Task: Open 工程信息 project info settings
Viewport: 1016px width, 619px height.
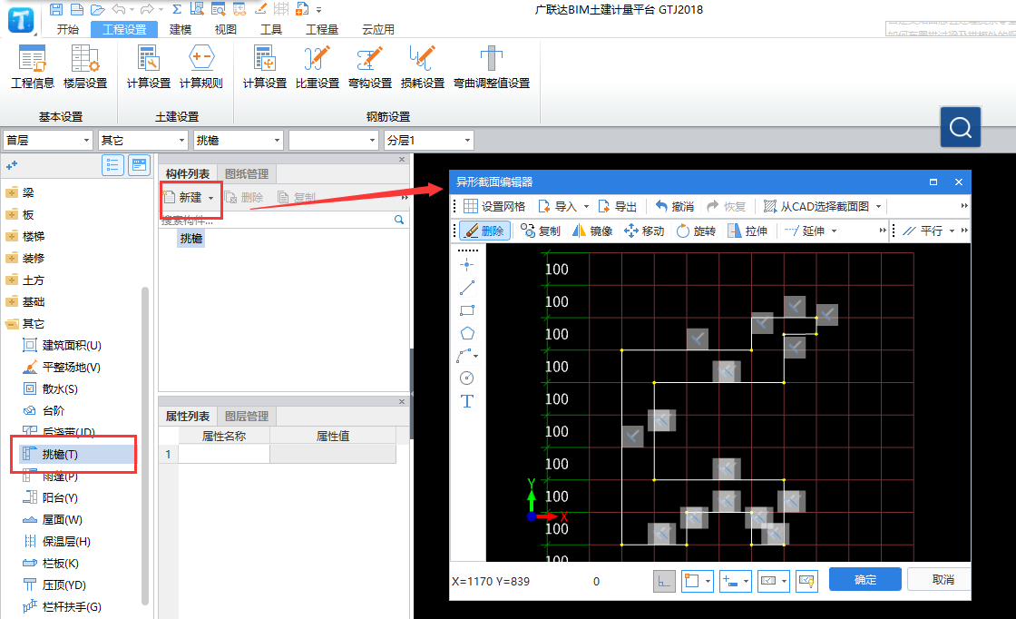Action: pos(33,67)
